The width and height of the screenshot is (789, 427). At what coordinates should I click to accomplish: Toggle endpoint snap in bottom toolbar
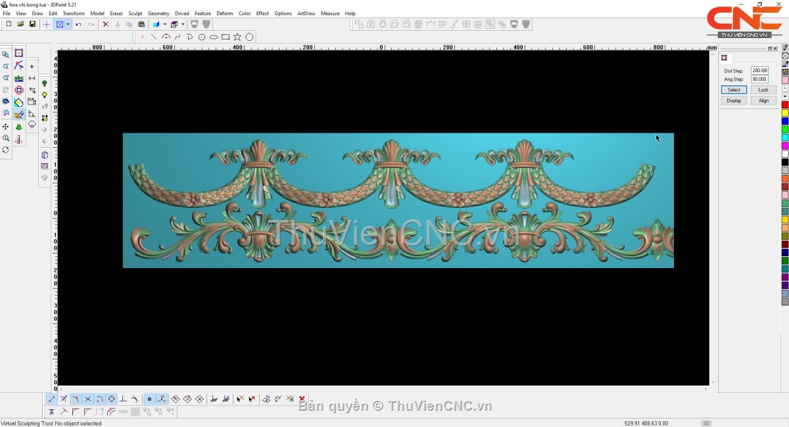(x=52, y=399)
